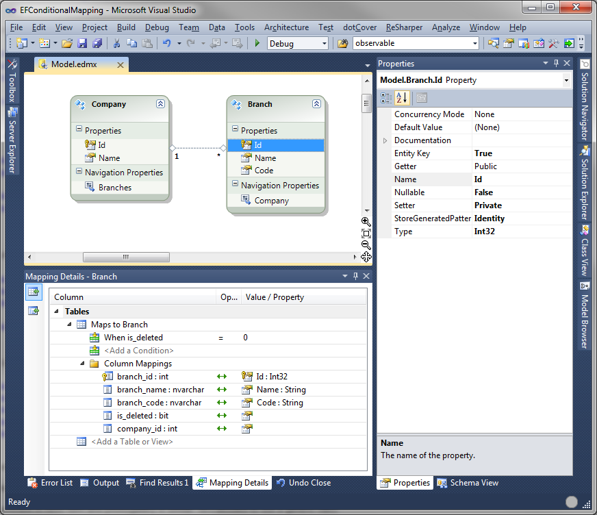The image size is (597, 515).
Task: Click the designer vertical scrollbar thumb
Action: click(366, 103)
